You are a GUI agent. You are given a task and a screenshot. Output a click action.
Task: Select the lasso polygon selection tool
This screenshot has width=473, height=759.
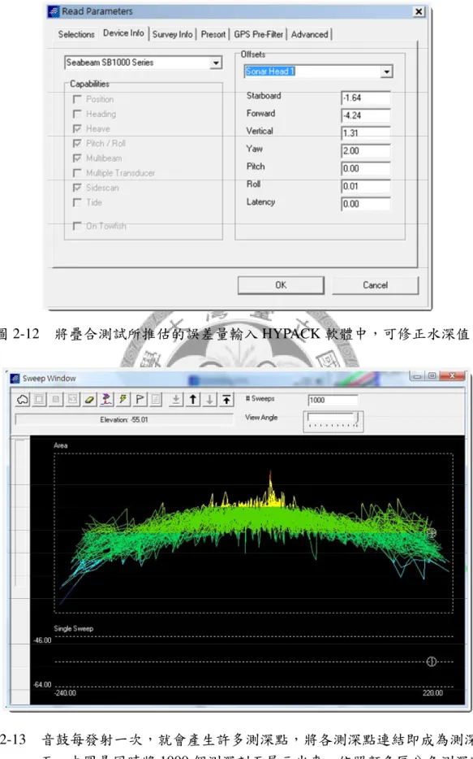coord(23,400)
